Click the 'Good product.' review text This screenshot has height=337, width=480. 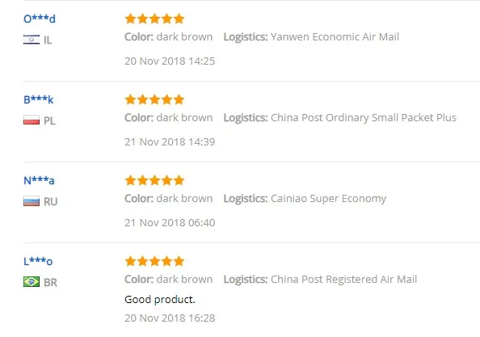click(160, 299)
